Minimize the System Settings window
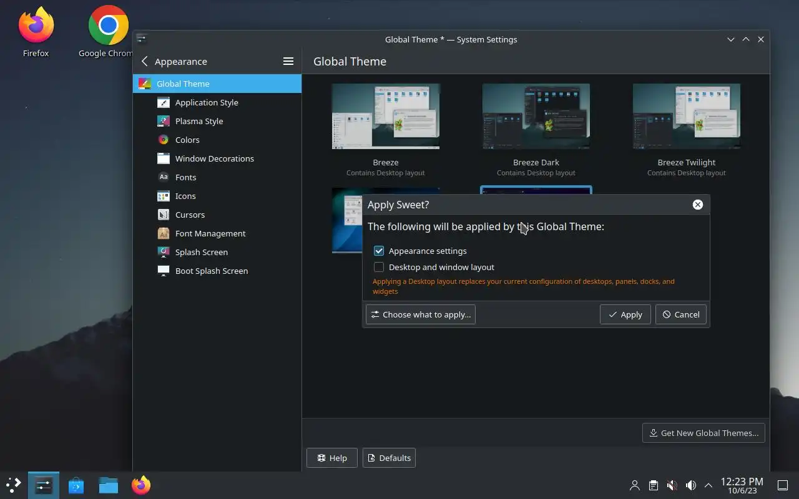The image size is (799, 499). tap(730, 39)
